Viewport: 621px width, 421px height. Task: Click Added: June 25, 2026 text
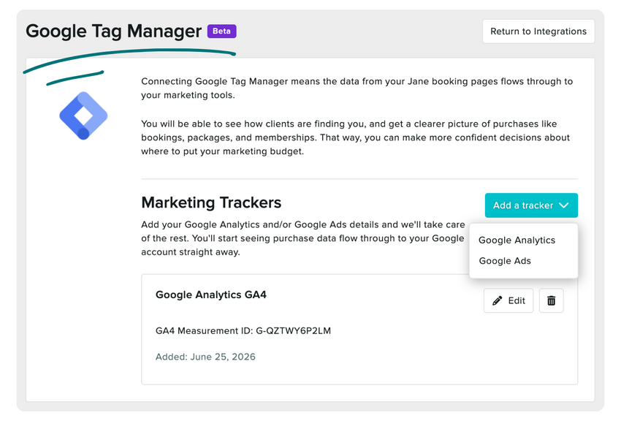[205, 357]
